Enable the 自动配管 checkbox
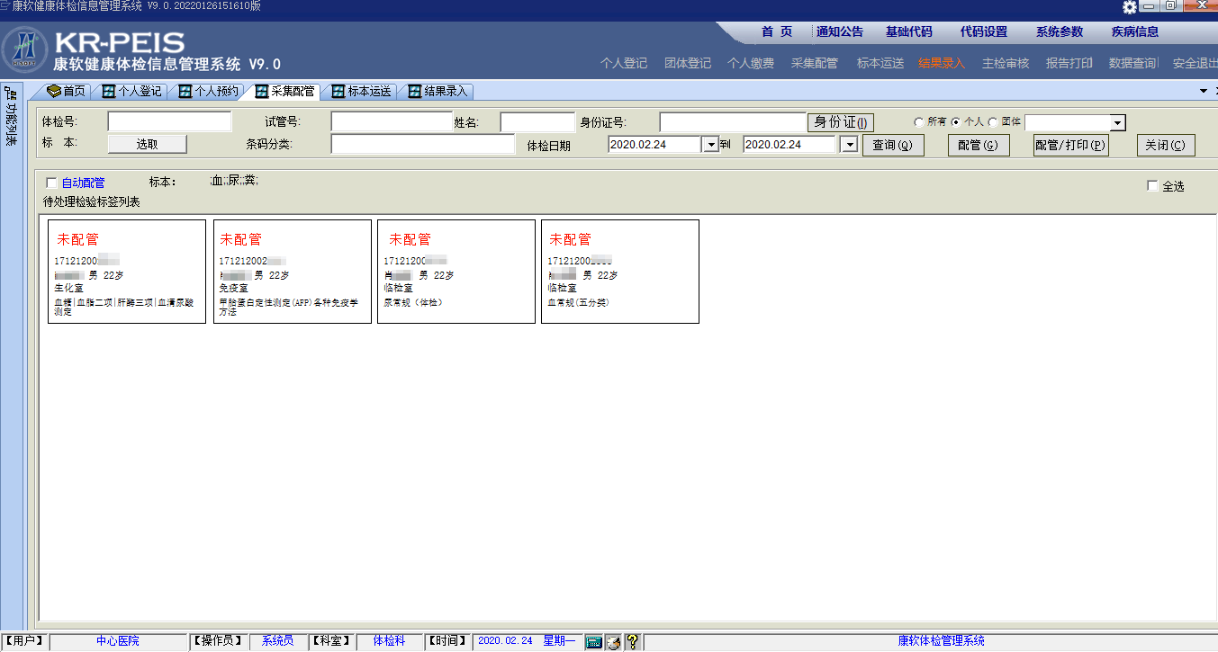Screen dimensions: 1218x652 pos(51,183)
